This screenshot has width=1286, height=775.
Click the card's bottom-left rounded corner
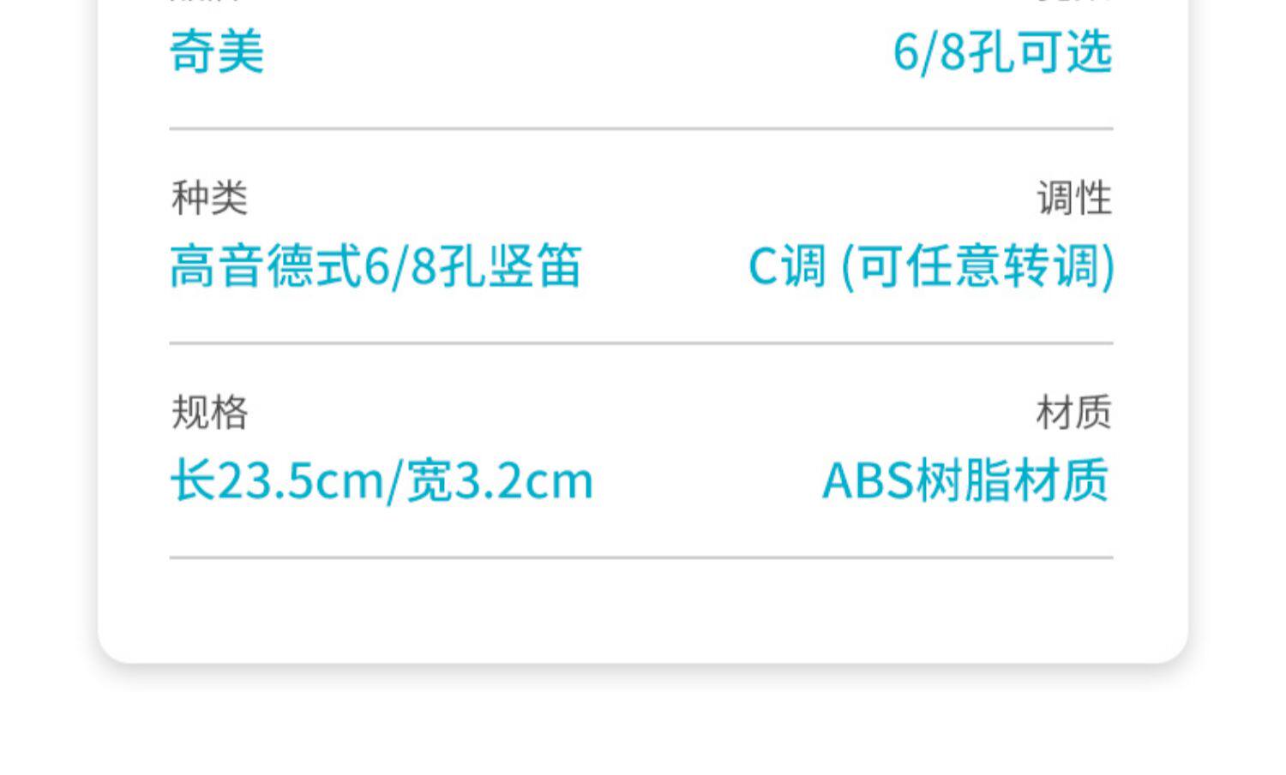pyautogui.click(x=113, y=649)
